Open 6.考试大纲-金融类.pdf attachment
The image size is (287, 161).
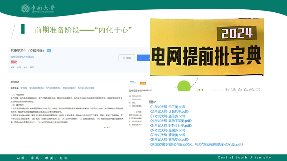point(168,130)
